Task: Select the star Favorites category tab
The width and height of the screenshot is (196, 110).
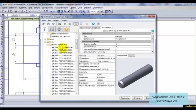Action: click(66, 29)
